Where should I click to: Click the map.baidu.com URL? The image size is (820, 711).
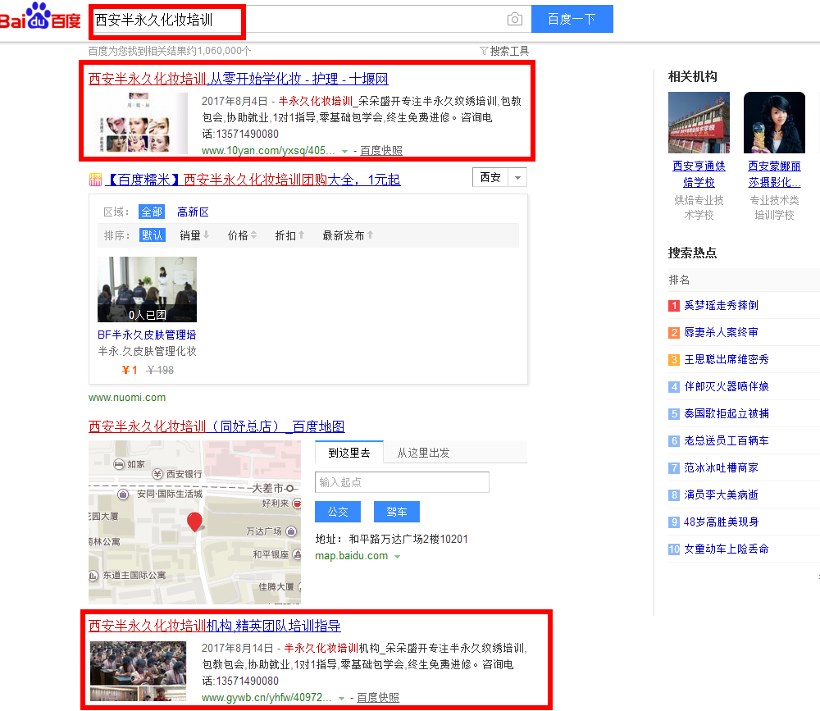click(x=352, y=556)
